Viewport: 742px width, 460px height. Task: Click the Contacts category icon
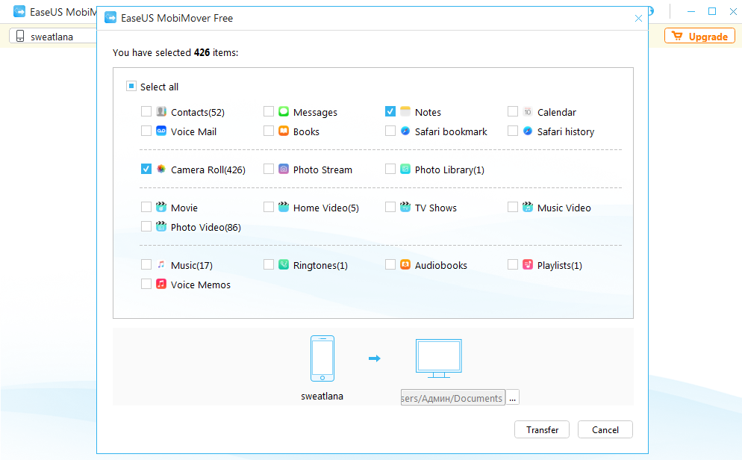pyautogui.click(x=161, y=112)
